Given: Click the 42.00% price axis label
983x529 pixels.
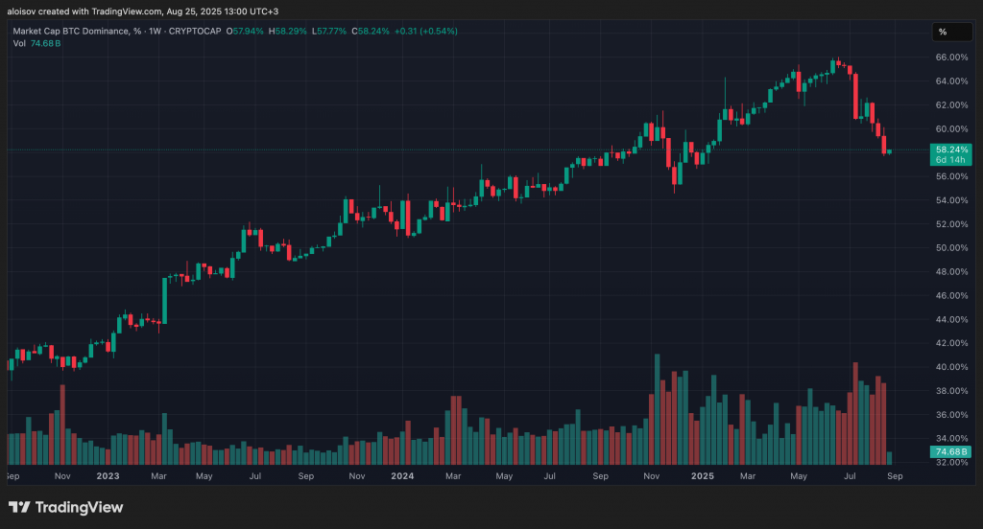Looking at the screenshot, I should [x=951, y=342].
